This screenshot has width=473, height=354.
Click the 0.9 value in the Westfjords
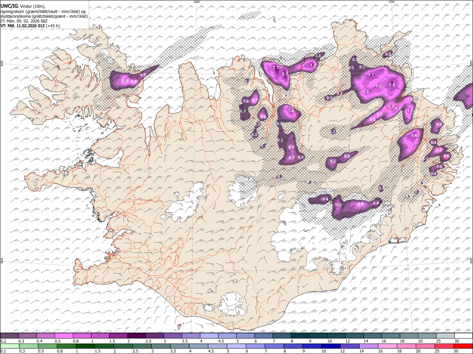pyautogui.click(x=125, y=81)
